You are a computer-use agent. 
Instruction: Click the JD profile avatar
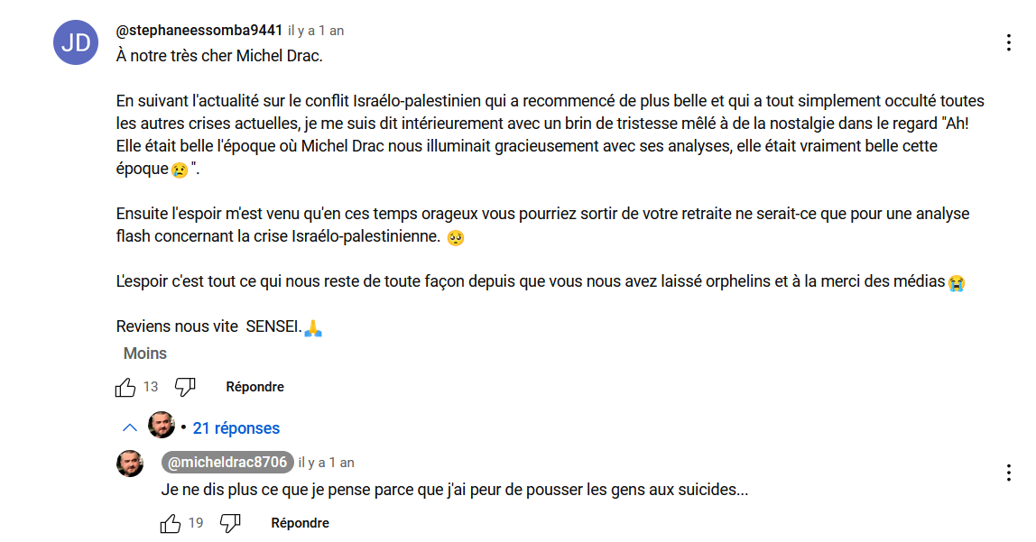(76, 42)
